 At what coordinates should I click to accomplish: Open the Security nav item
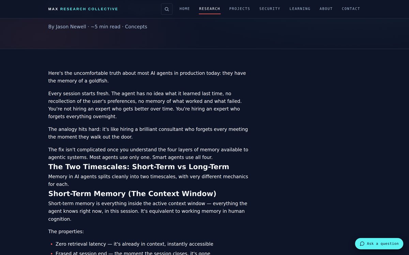tap(270, 9)
